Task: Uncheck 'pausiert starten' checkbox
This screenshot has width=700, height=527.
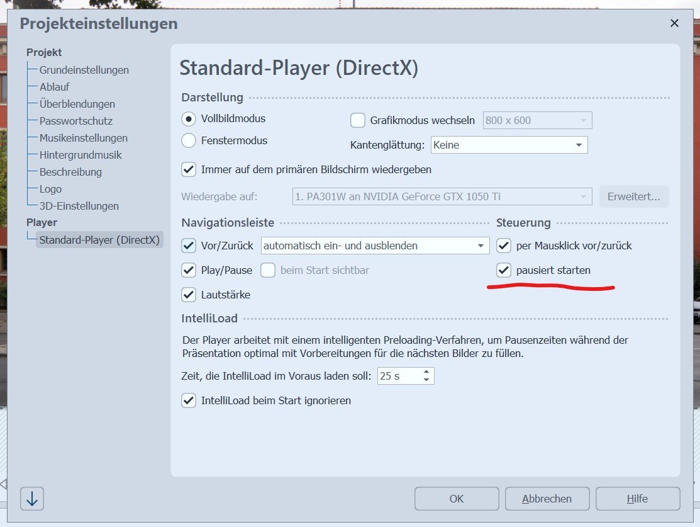Action: click(x=503, y=270)
